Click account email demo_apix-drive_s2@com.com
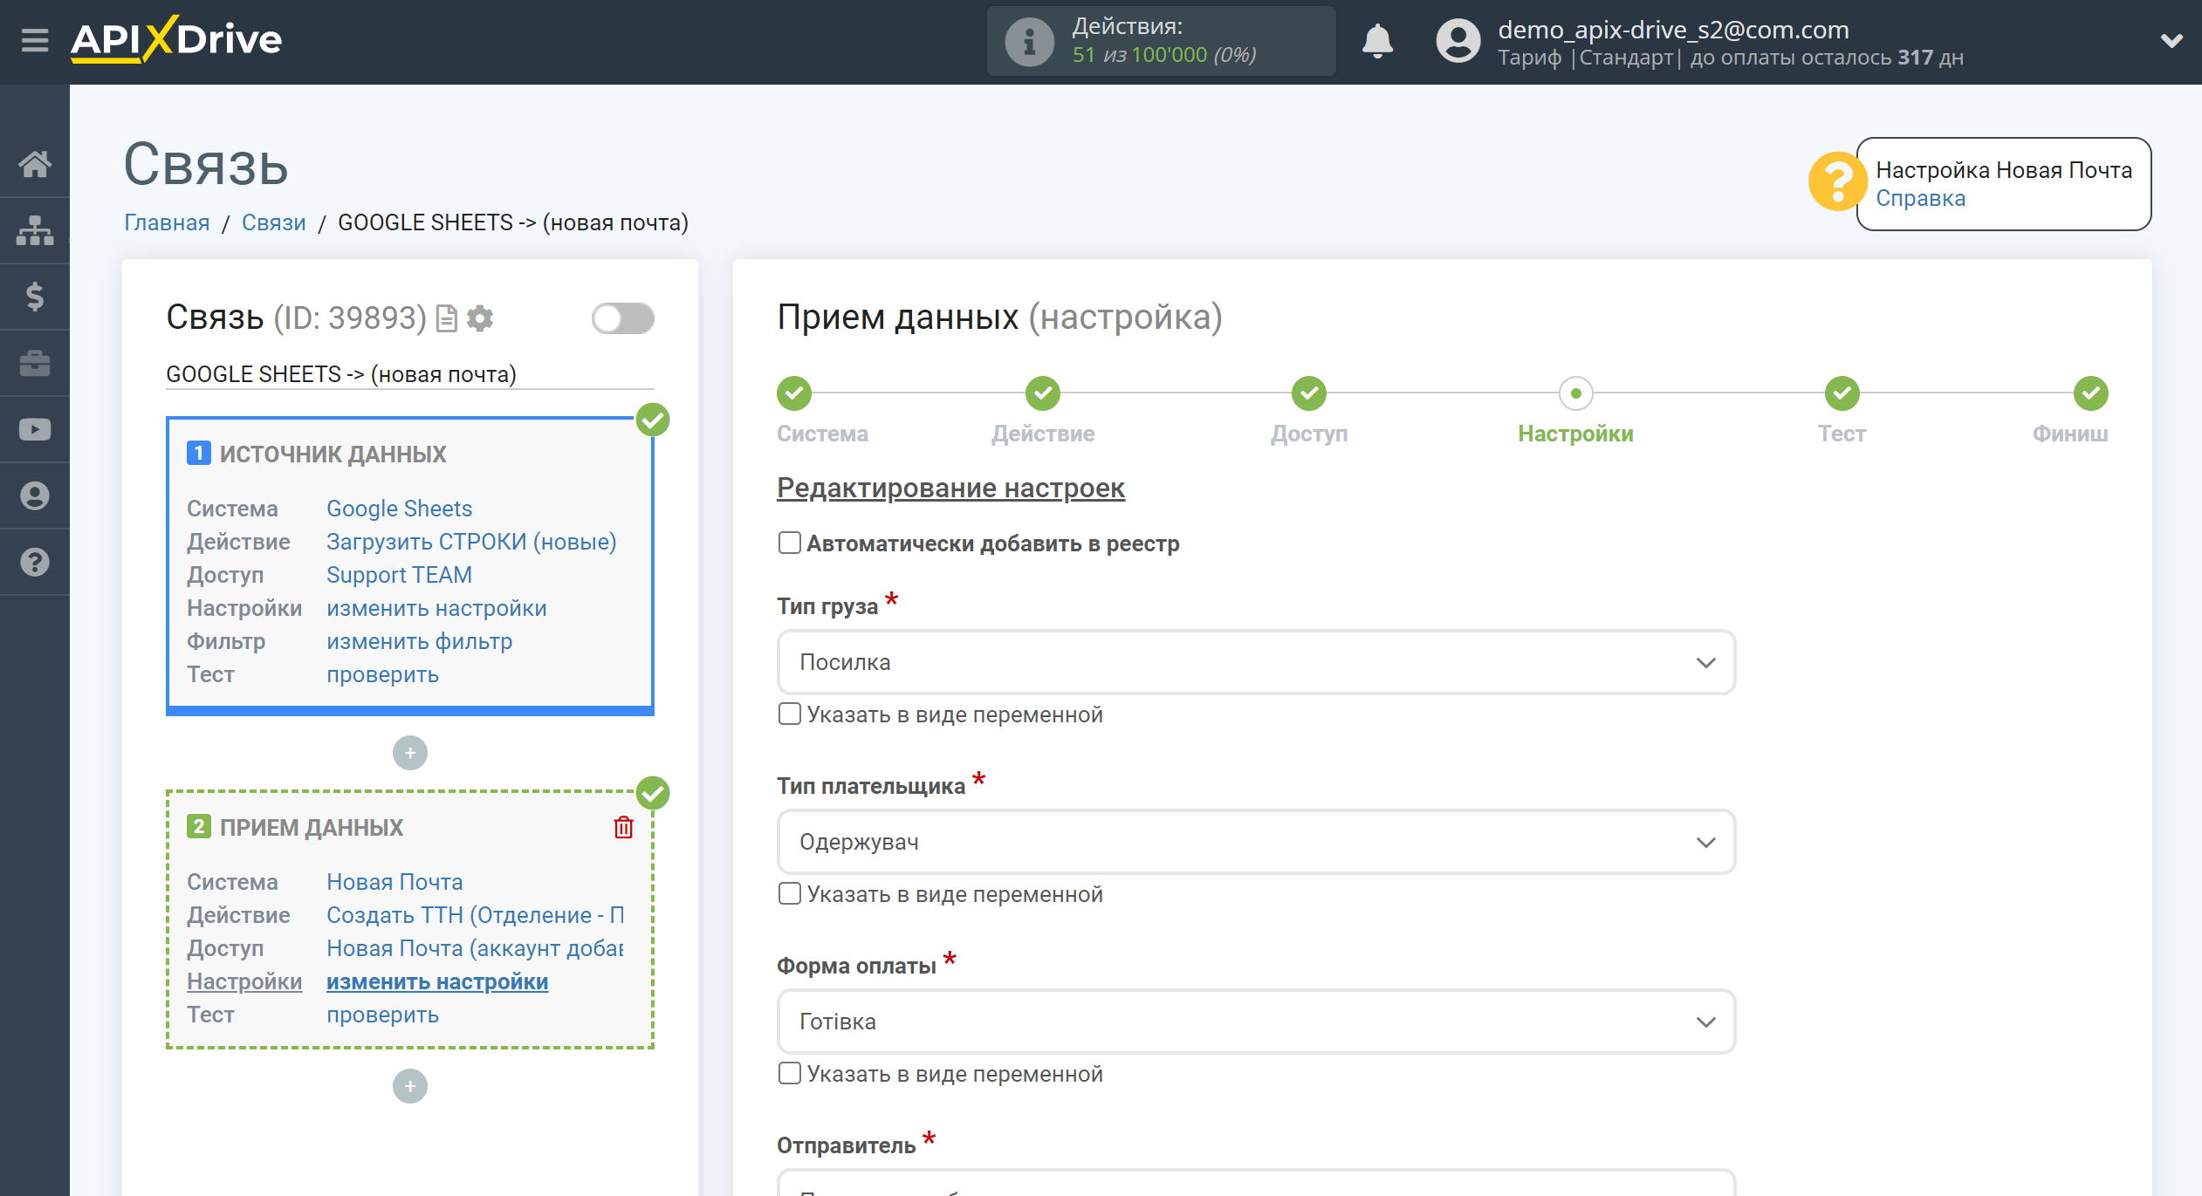The height and width of the screenshot is (1196, 2202). coord(1673,29)
